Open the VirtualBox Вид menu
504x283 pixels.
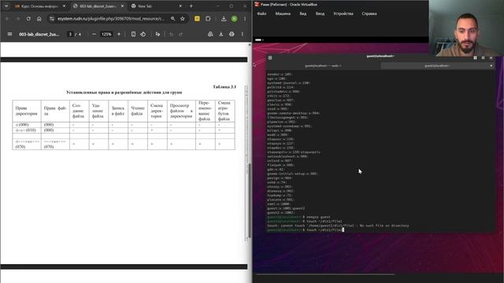[302, 14]
